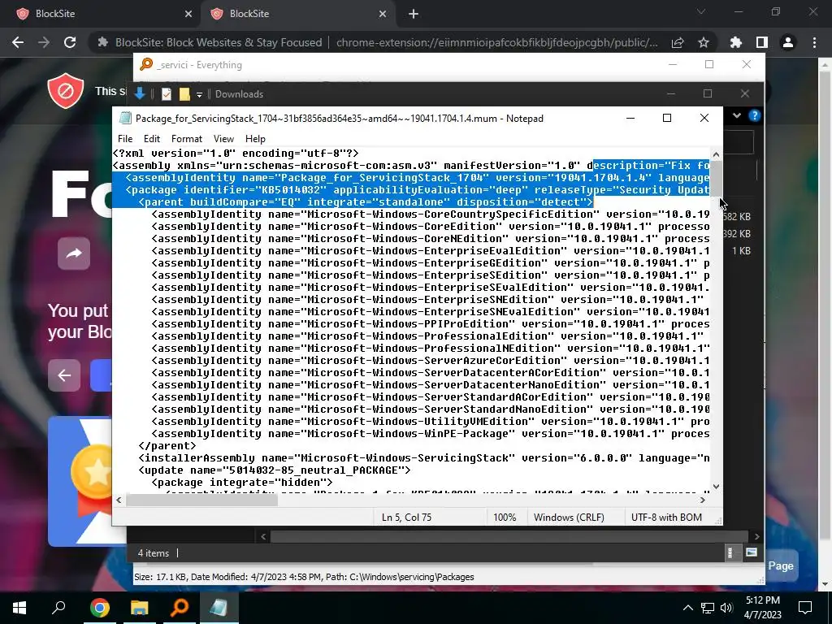Expand the Explorer ribbon chevron
The width and height of the screenshot is (832, 624).
[x=737, y=115]
